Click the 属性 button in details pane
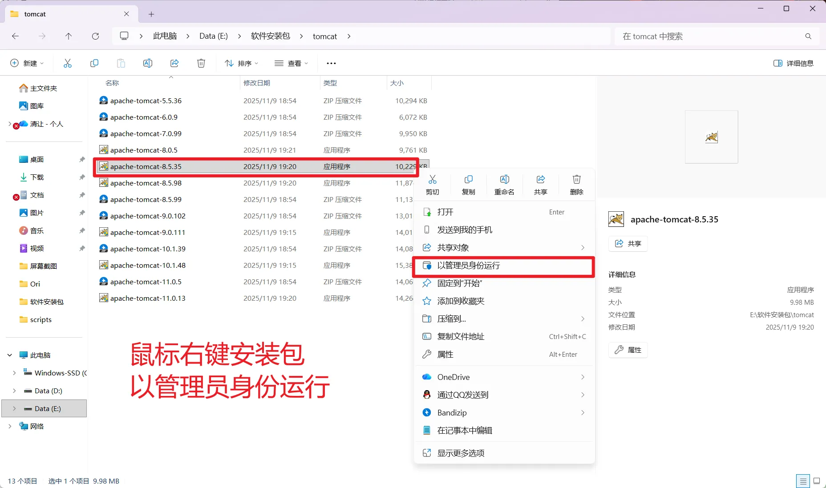Screen dimensions: 826x488 point(628,350)
